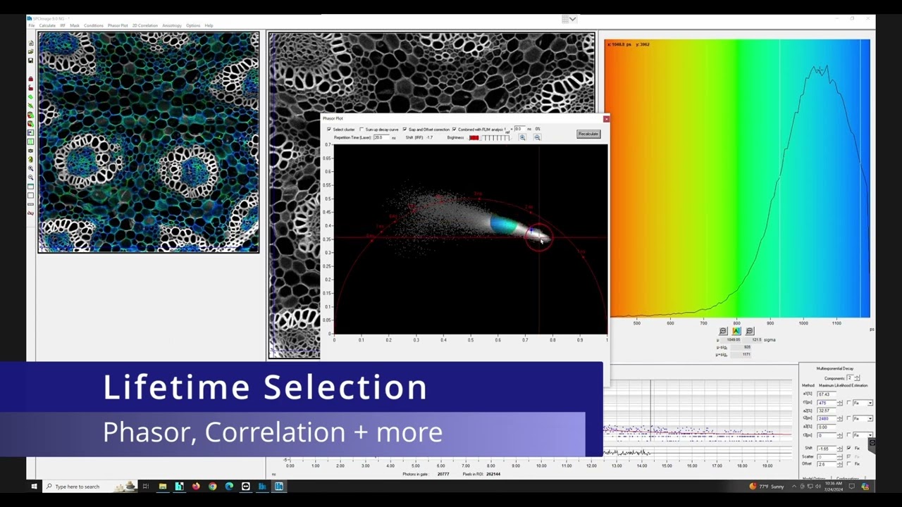Click the open folder icon in left toolbar
Image resolution: width=902 pixels, height=507 pixels.
tap(31, 51)
